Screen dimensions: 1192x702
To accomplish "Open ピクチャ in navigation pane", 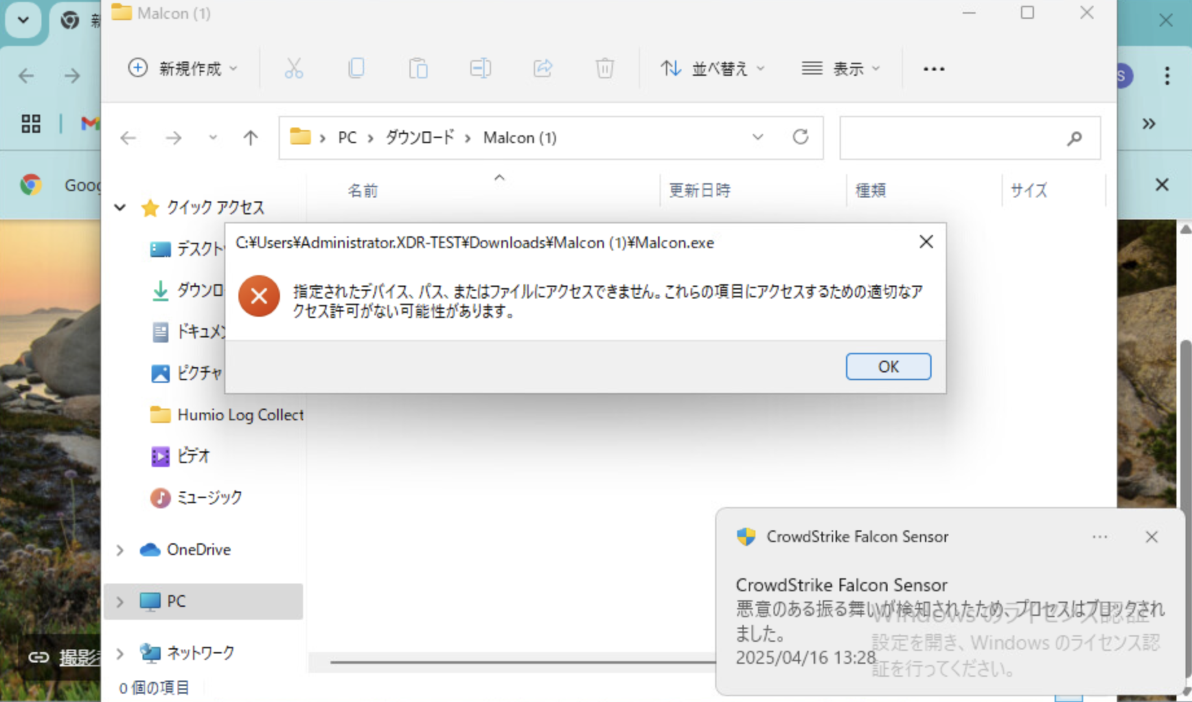I will pyautogui.click(x=187, y=373).
